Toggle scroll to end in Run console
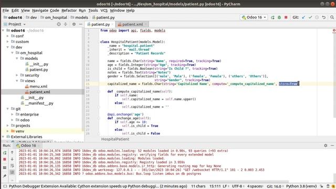The image size is (336, 189). pos(12,172)
